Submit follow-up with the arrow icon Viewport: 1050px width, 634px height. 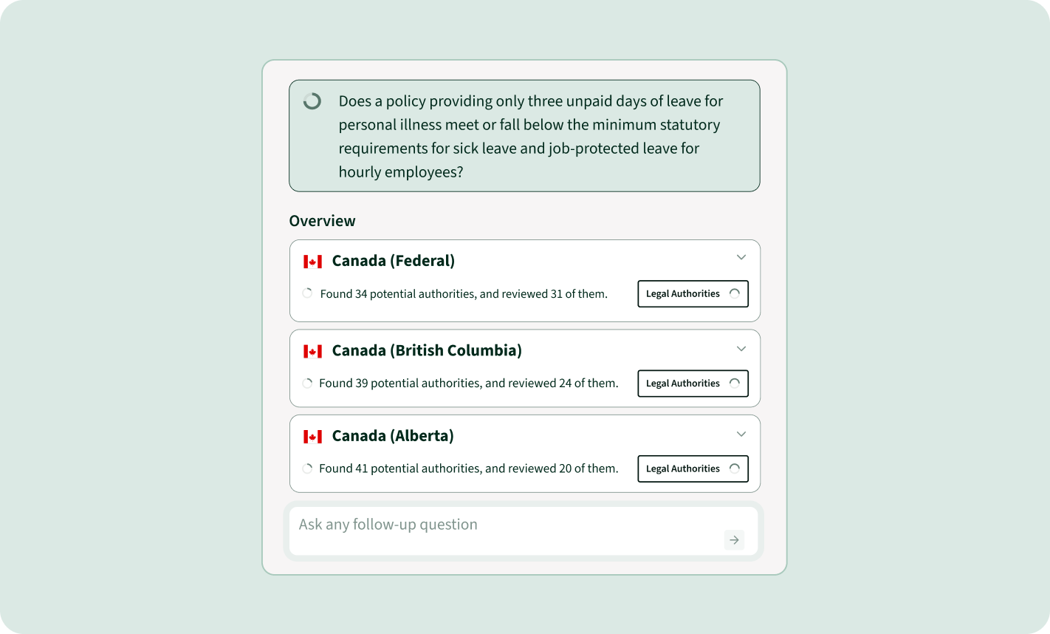[x=734, y=540]
